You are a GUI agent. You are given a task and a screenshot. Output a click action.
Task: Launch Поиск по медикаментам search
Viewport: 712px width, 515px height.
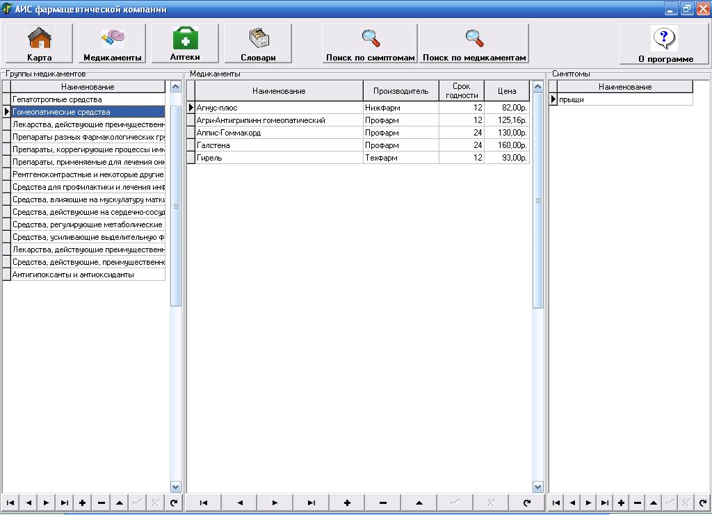474,43
